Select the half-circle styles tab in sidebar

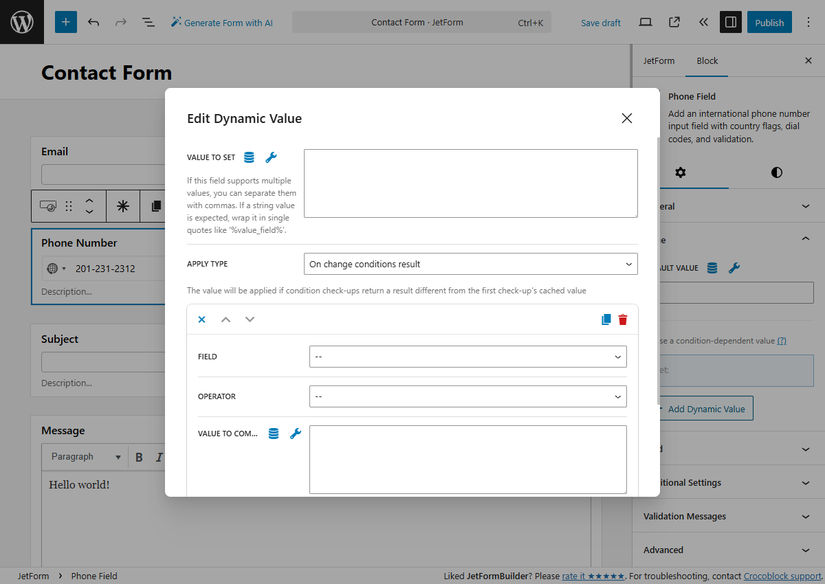[777, 172]
